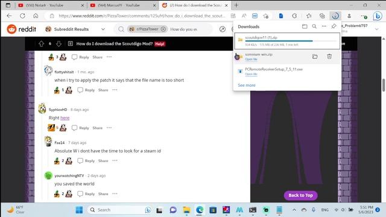This screenshot has height=217, width=386.
Task: Open SyphloxHD's user profile
Action: [x=58, y=110]
